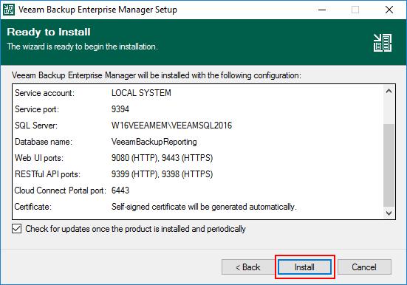Go back with the < Back button
407x285 pixels.
click(248, 267)
